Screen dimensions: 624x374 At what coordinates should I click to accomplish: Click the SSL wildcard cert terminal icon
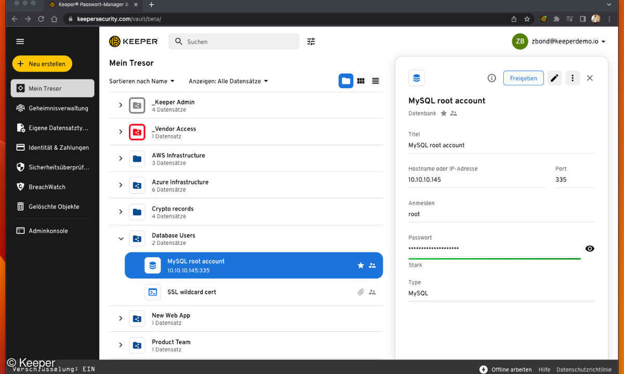coord(153,292)
